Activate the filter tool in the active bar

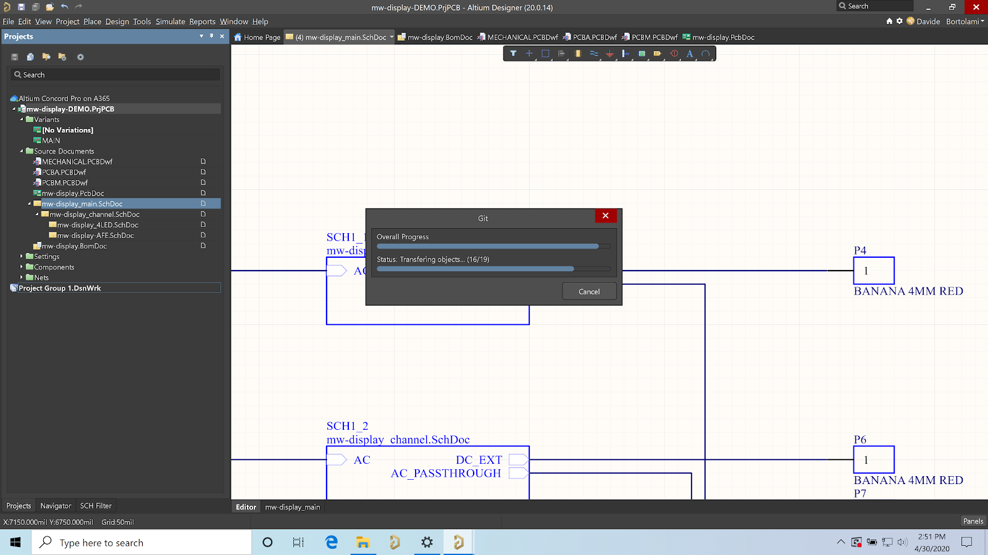click(513, 54)
